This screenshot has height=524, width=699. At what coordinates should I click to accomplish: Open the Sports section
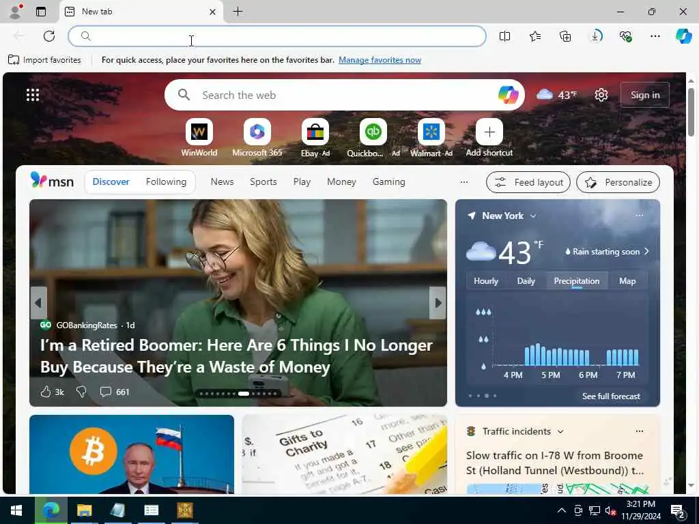click(263, 181)
